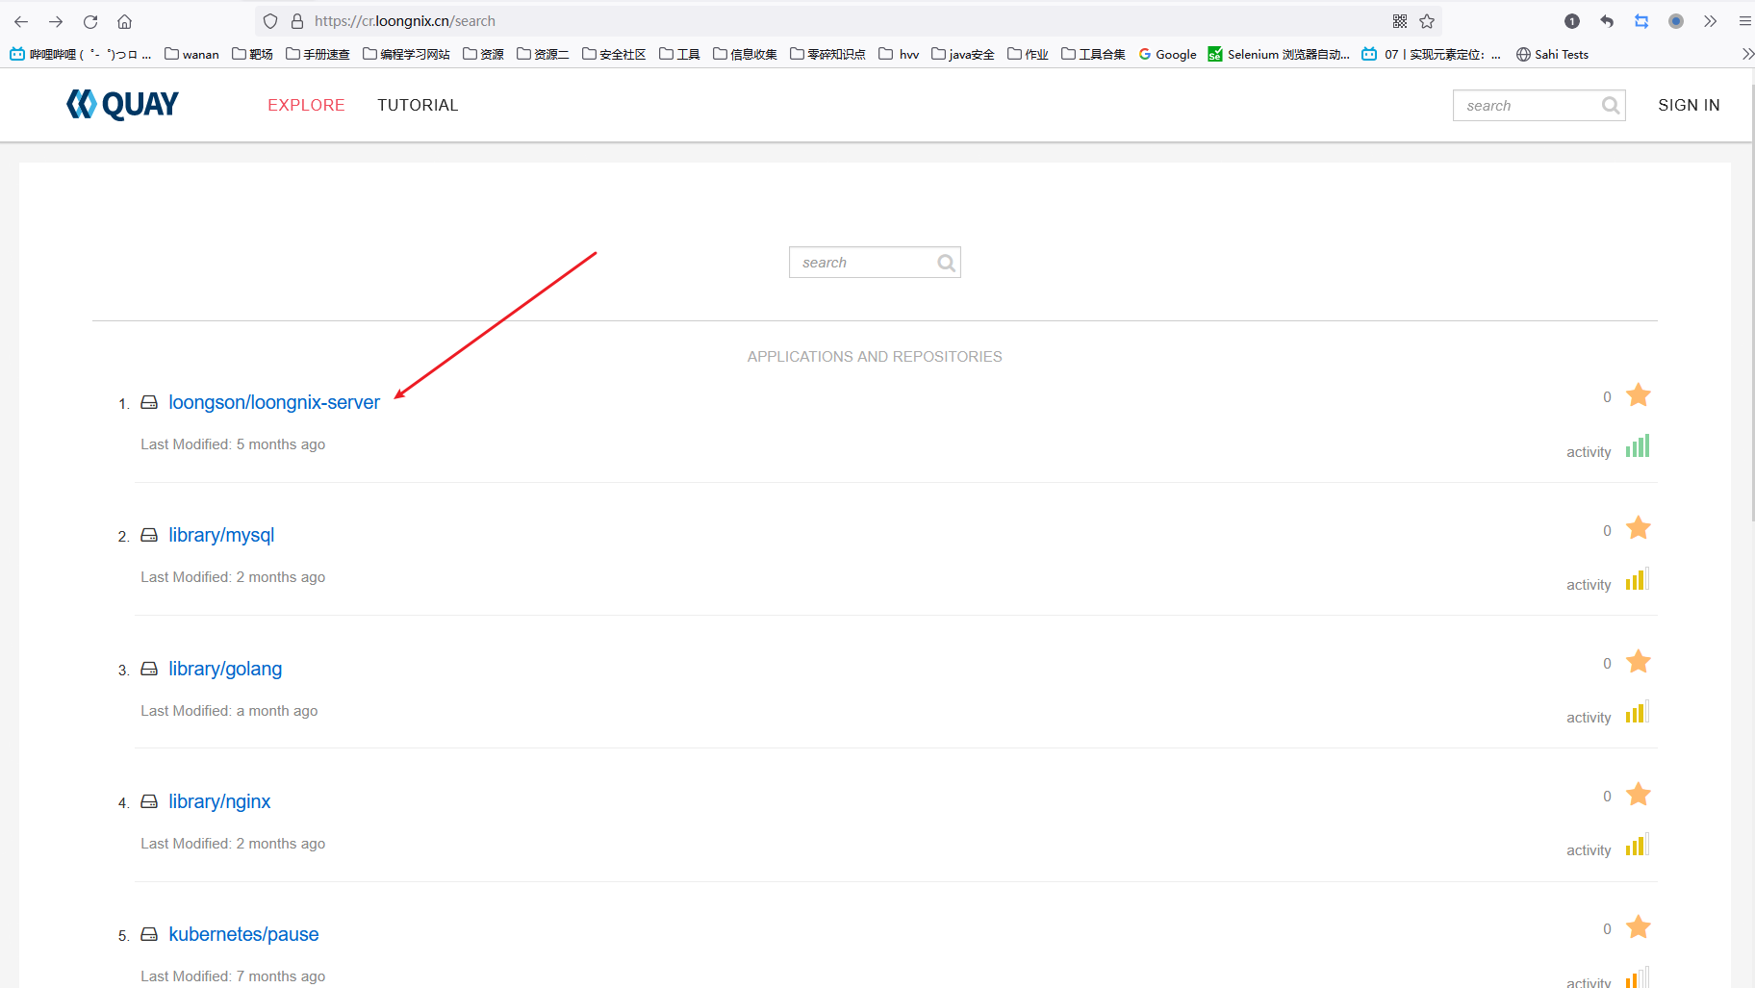
Task: Open the browser home page icon
Action: [x=124, y=21]
